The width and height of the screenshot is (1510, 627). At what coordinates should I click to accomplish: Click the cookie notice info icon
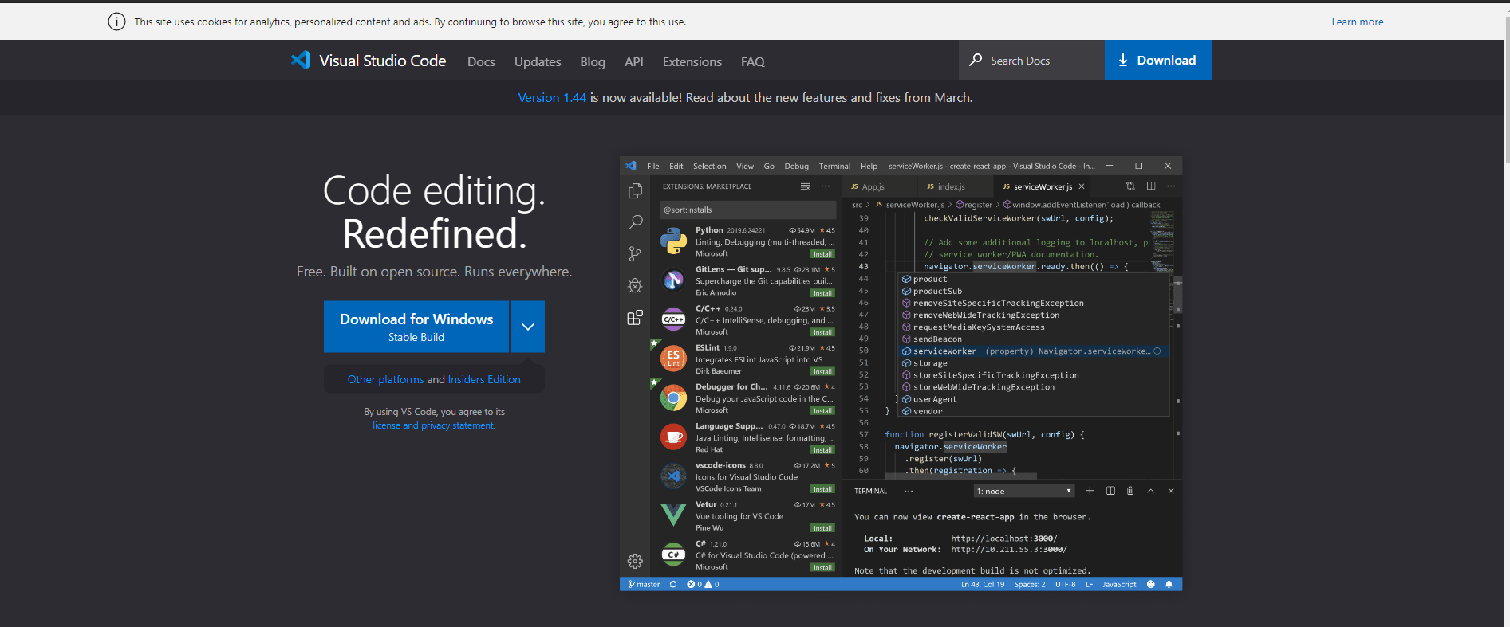pos(116,22)
